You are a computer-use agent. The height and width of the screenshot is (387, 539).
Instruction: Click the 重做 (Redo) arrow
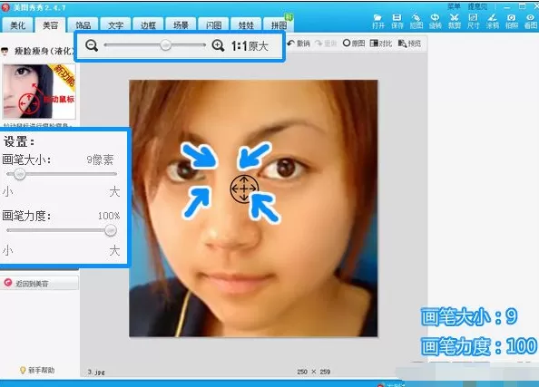(x=326, y=44)
